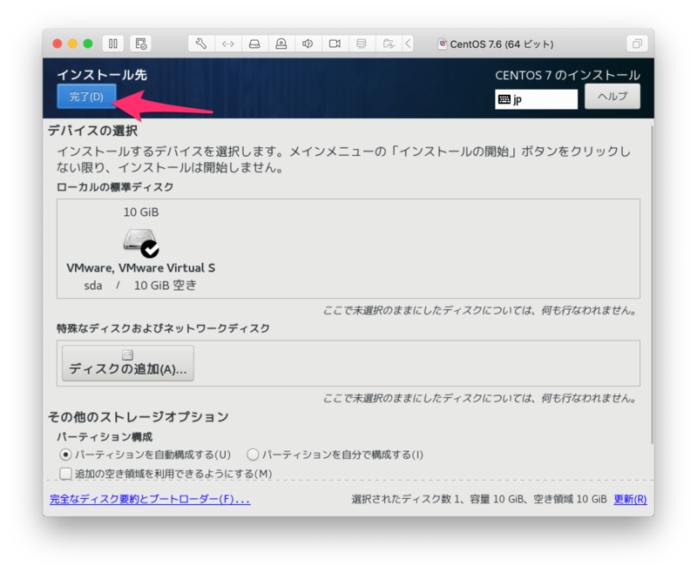
Task: Click the "sda" device name text
Action: (93, 286)
